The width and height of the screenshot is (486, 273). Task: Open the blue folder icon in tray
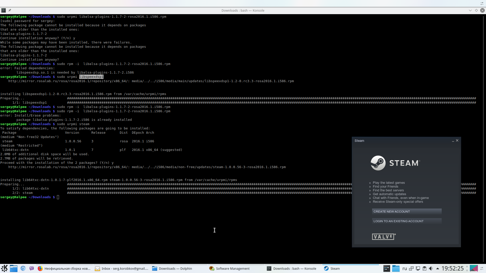click(x=396, y=268)
